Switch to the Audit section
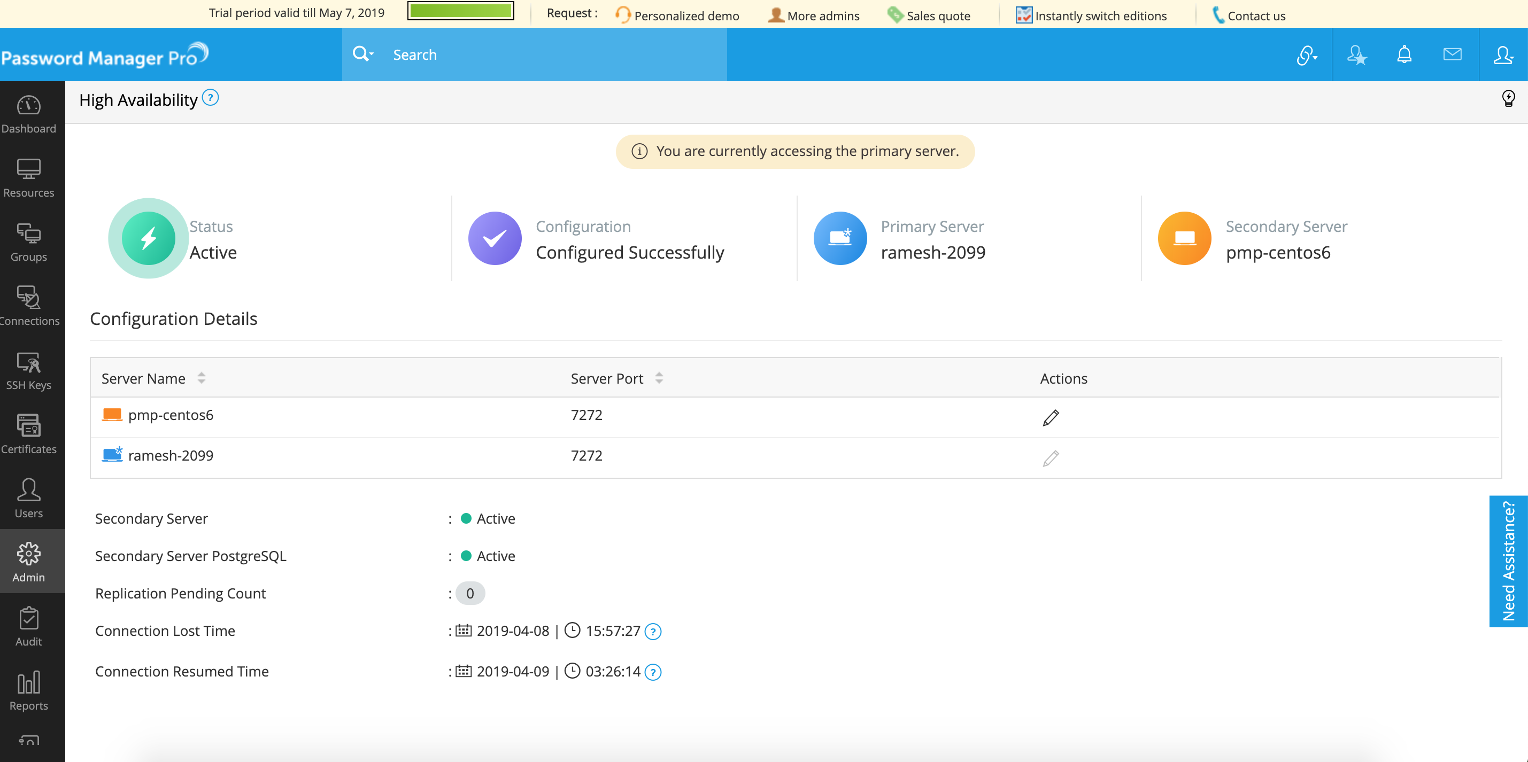The width and height of the screenshot is (1528, 762). tap(29, 626)
